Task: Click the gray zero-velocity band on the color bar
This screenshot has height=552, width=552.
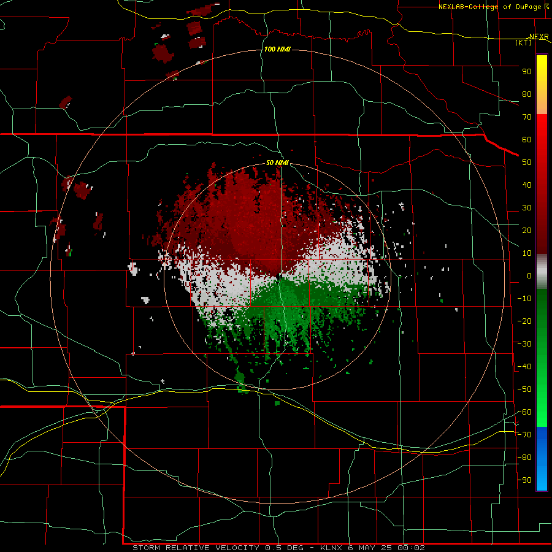Action: [542, 271]
